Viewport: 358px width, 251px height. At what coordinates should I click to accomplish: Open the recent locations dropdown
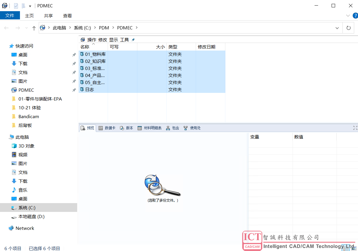coord(26,28)
